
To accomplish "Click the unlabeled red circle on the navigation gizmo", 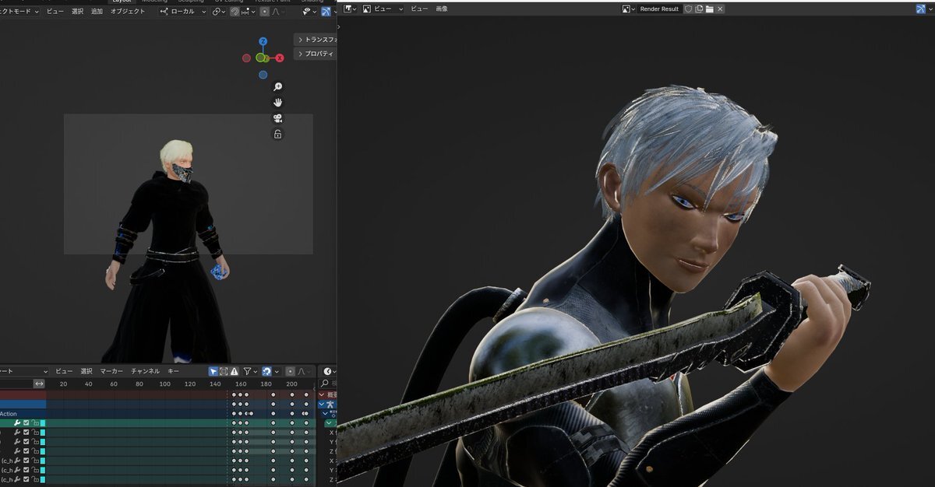I will [246, 58].
